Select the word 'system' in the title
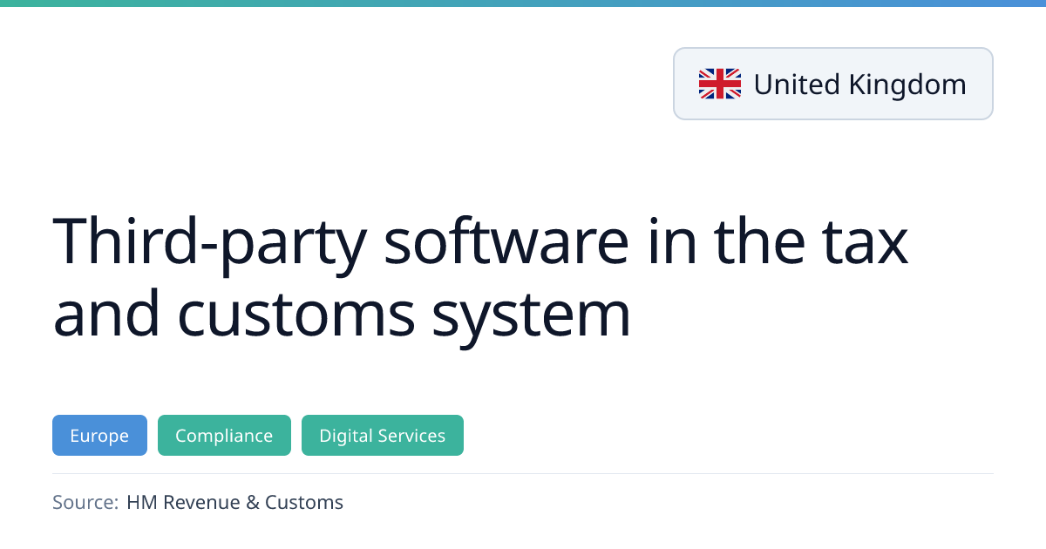 click(x=530, y=314)
